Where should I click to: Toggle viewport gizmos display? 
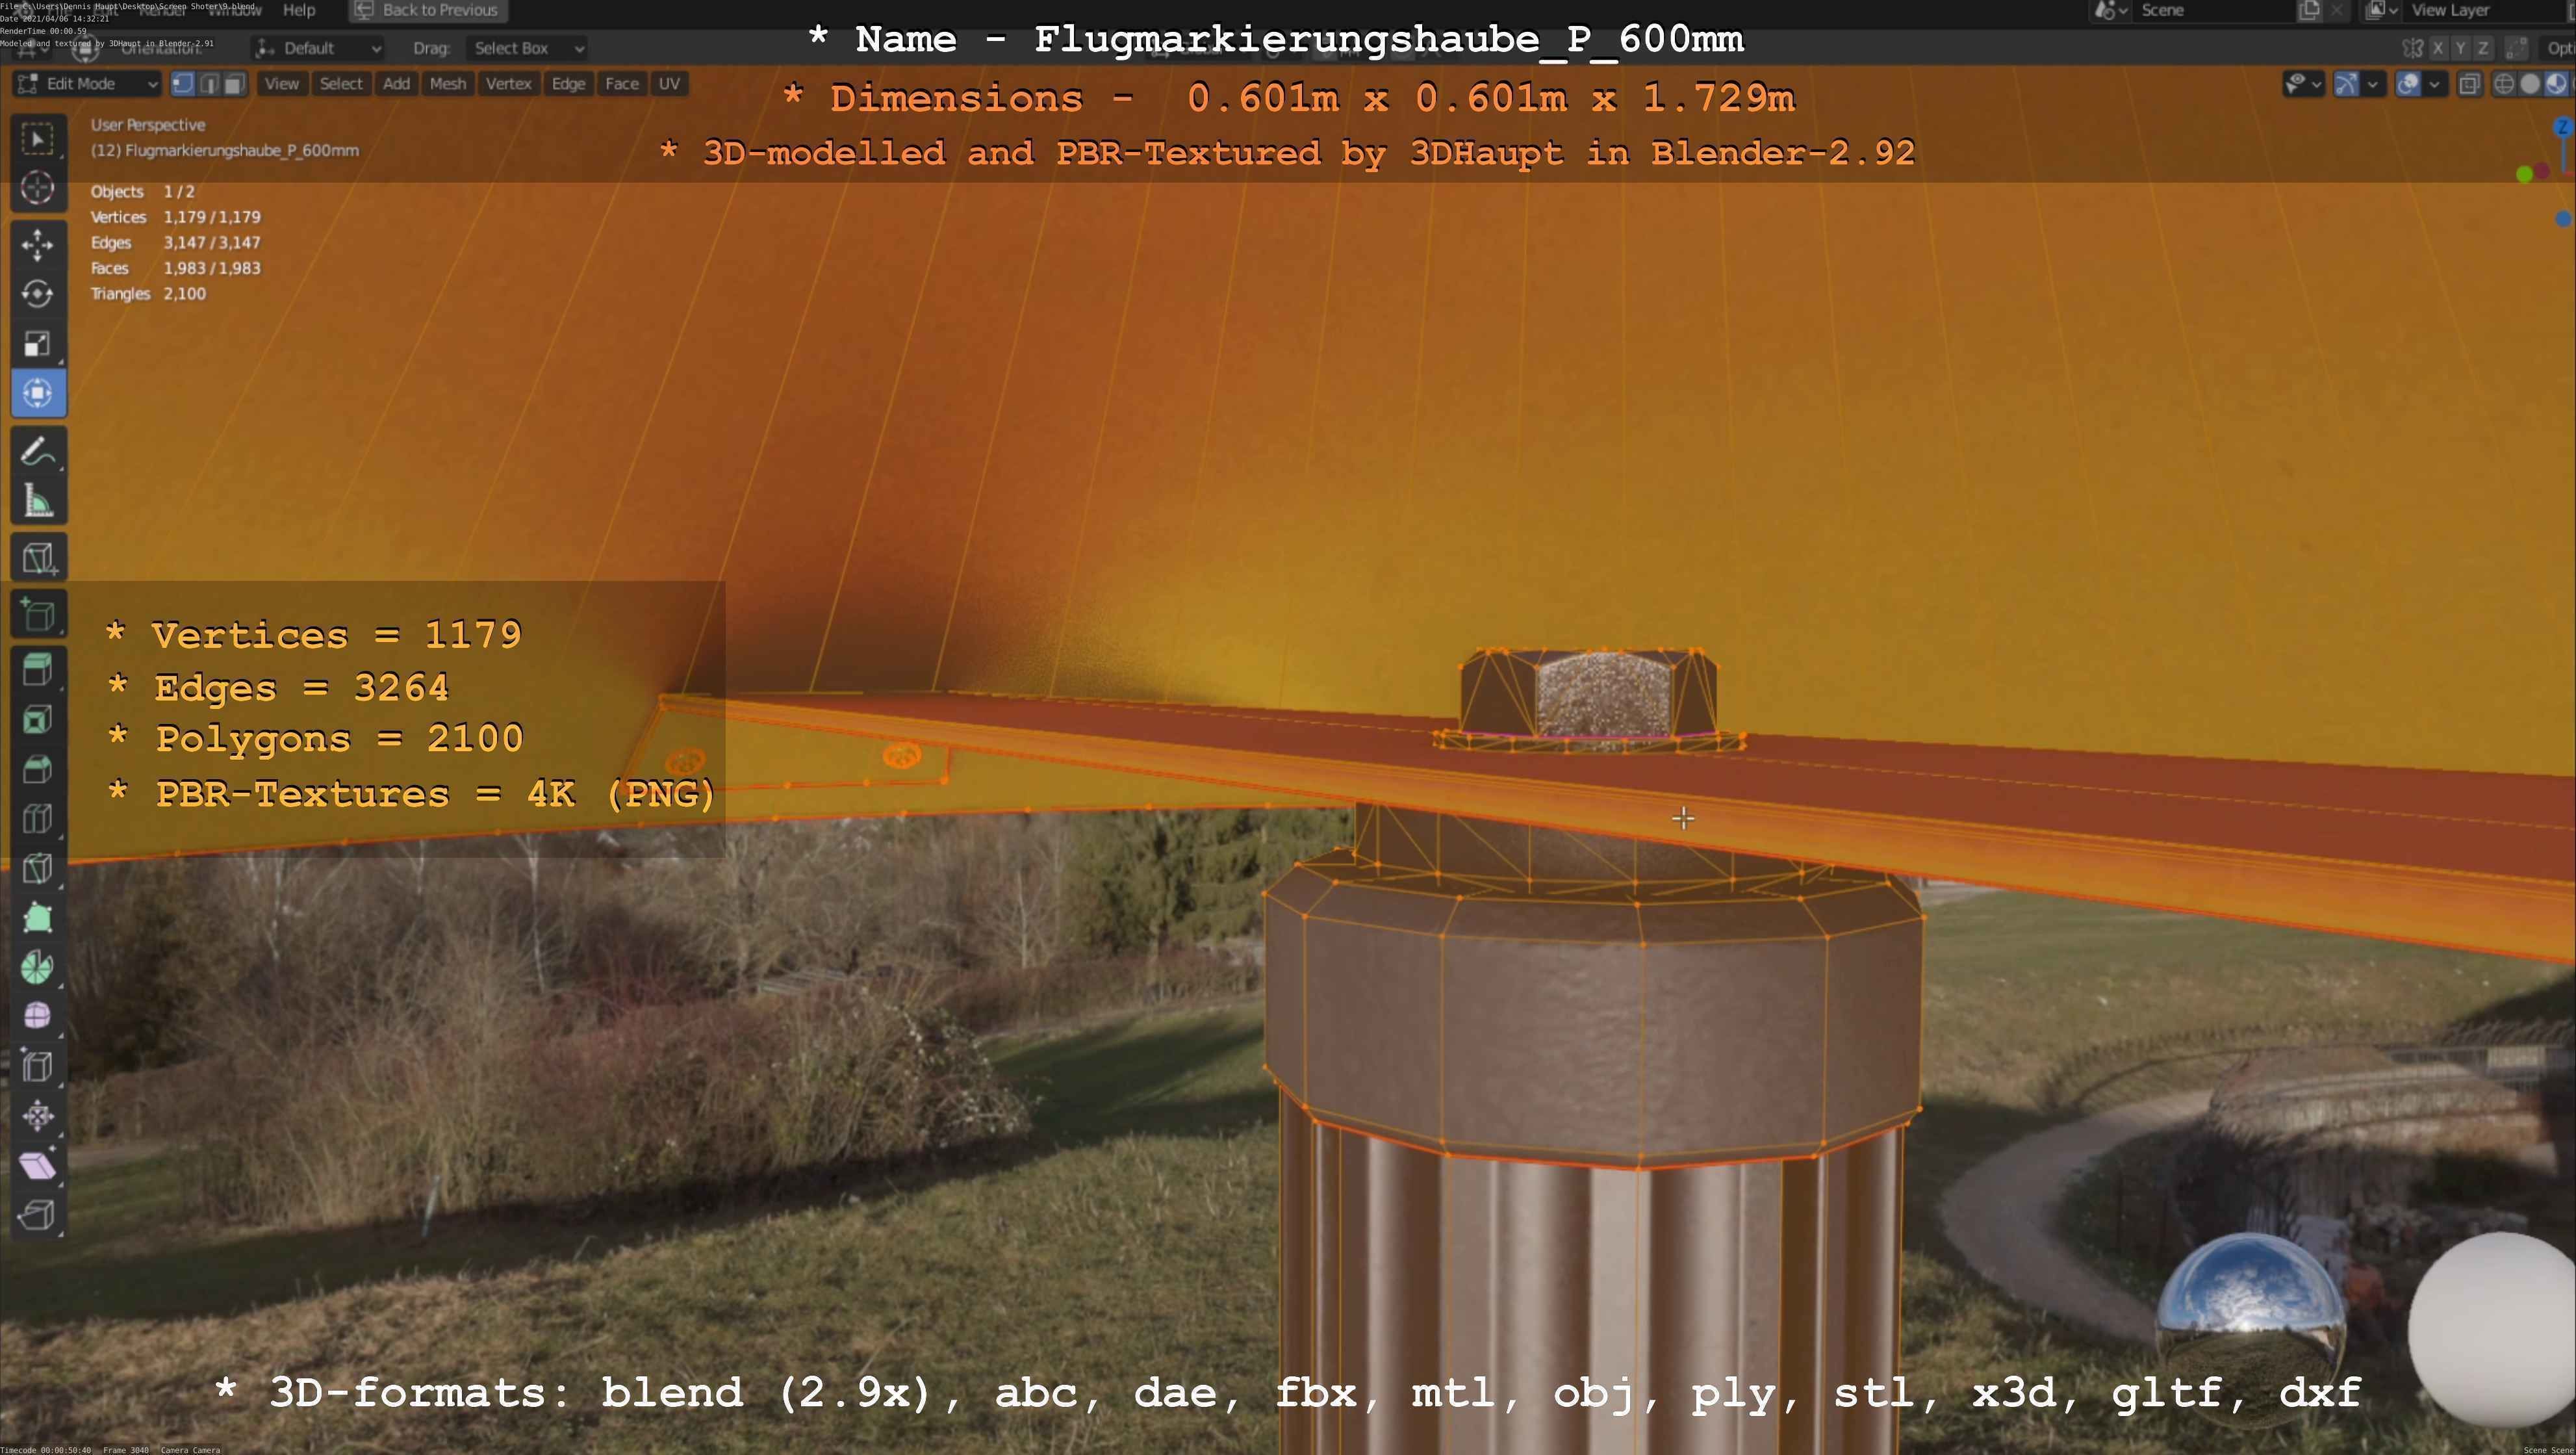(2346, 84)
